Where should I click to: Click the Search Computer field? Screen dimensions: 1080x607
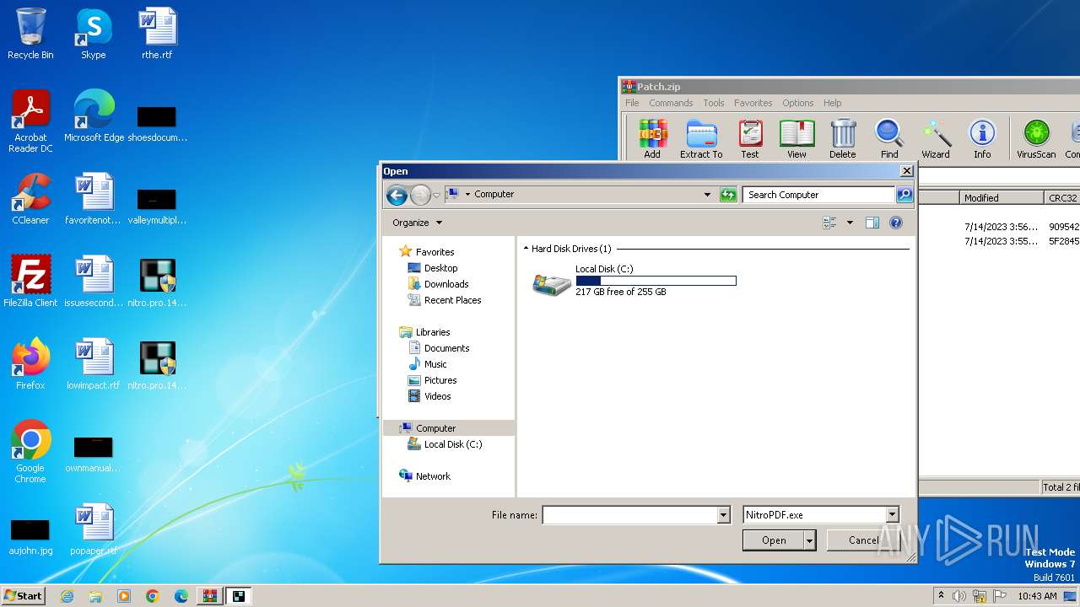click(x=818, y=195)
